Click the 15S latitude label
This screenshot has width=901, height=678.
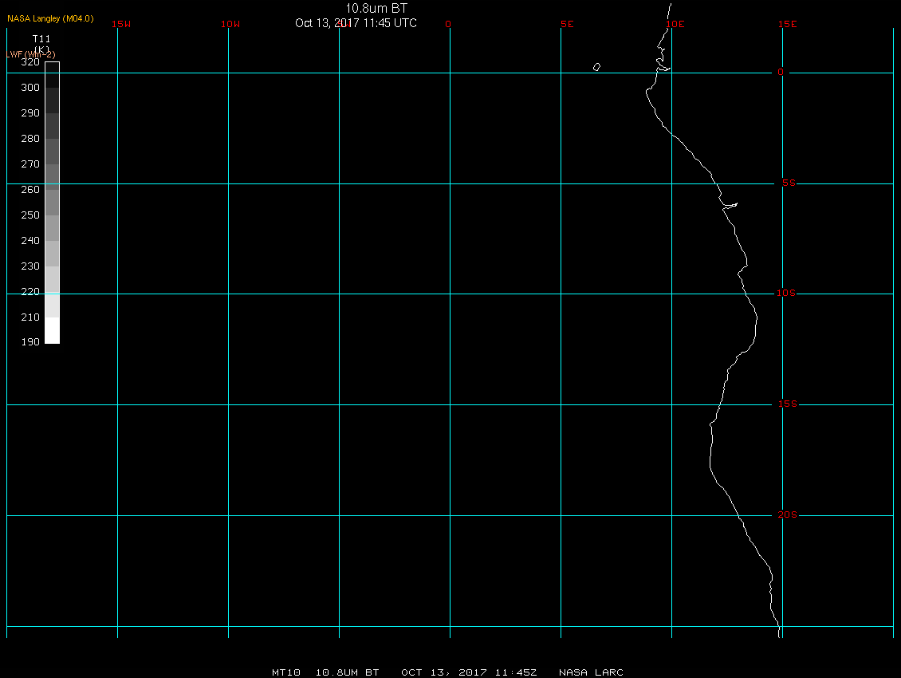pyautogui.click(x=788, y=404)
